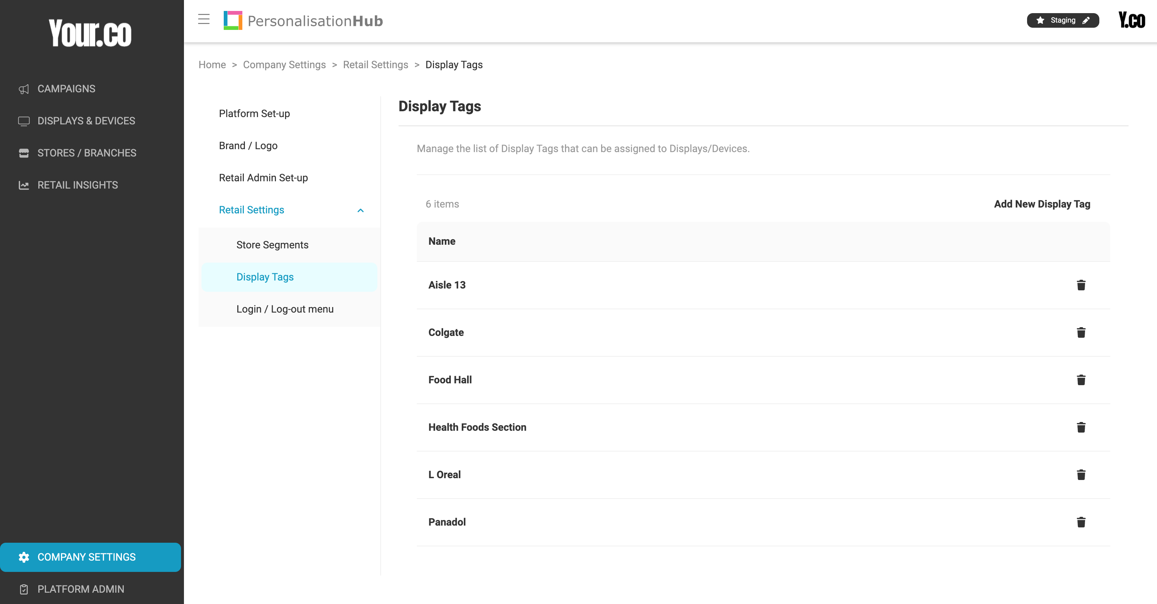The image size is (1157, 604).
Task: Open Platform Admin in sidebar
Action: (x=80, y=589)
